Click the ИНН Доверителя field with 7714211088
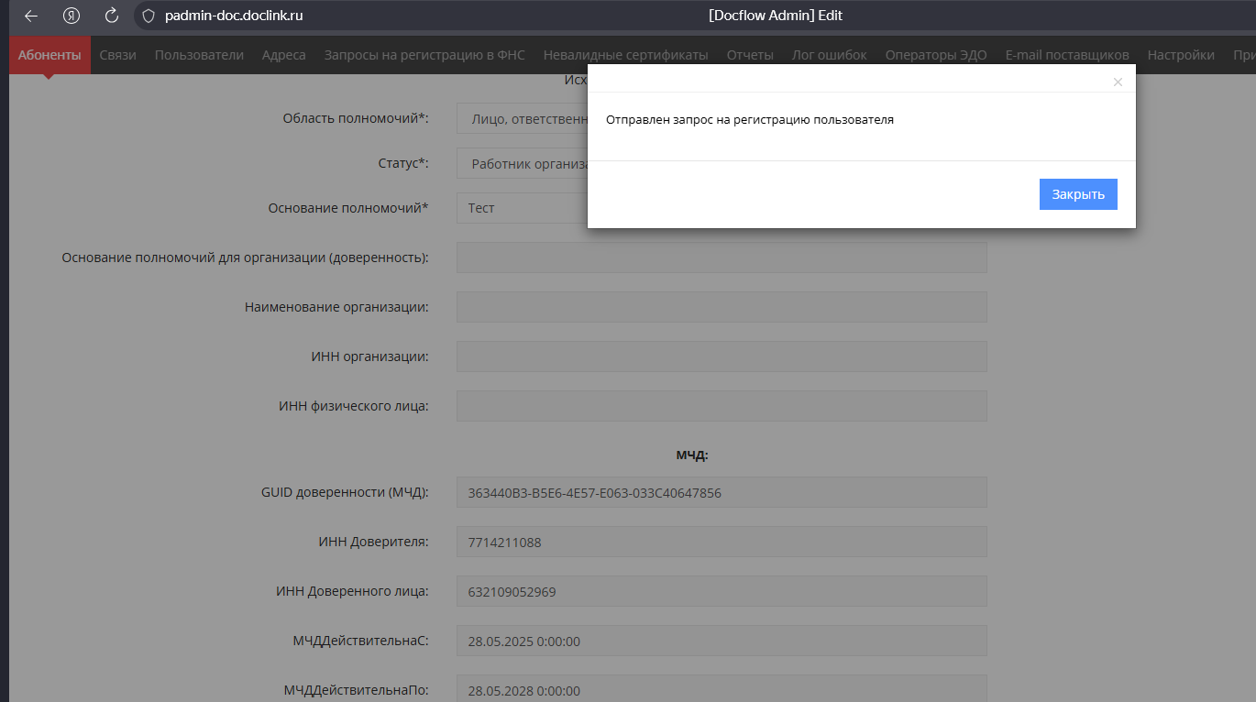Viewport: 1256px width, 702px height. click(x=722, y=542)
